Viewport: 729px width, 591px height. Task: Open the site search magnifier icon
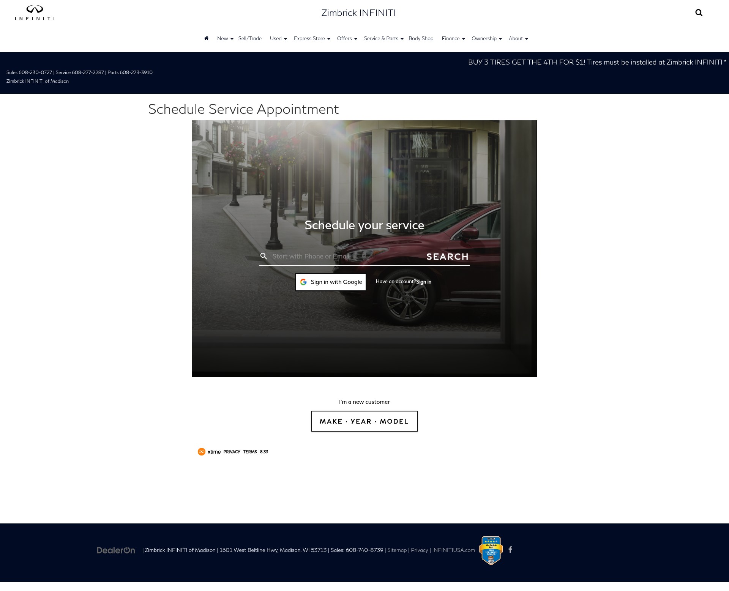pos(699,13)
